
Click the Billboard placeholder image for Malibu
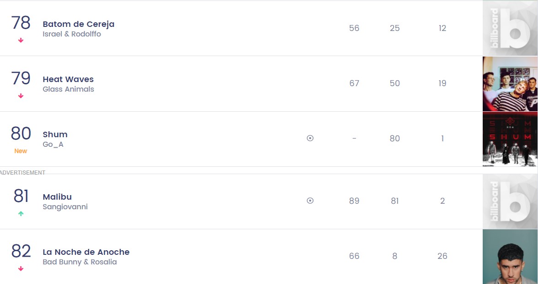pyautogui.click(x=510, y=201)
